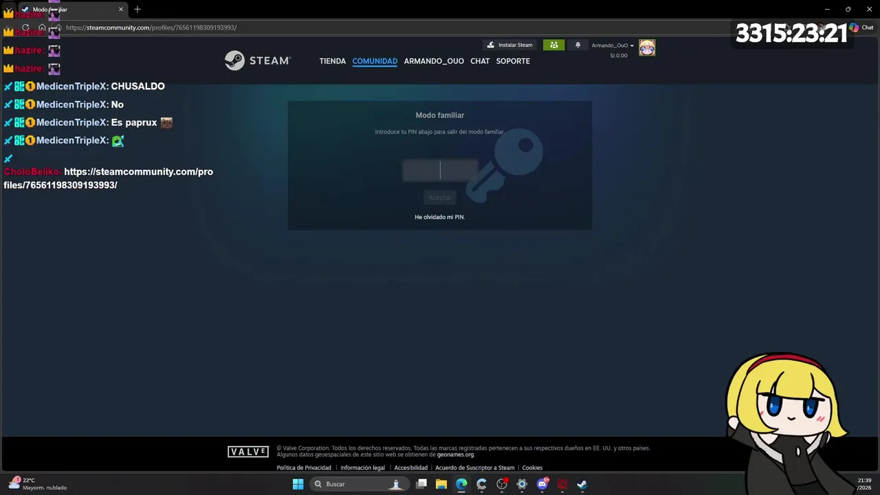This screenshot has height=495, width=880.
Task: Open the geonames.org link
Action: pos(455,454)
